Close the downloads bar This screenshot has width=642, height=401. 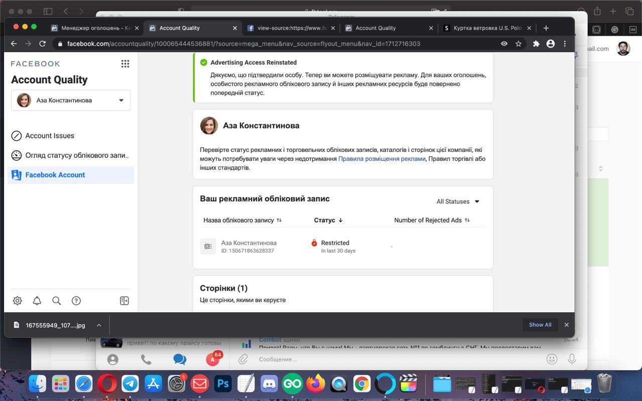[x=566, y=325]
